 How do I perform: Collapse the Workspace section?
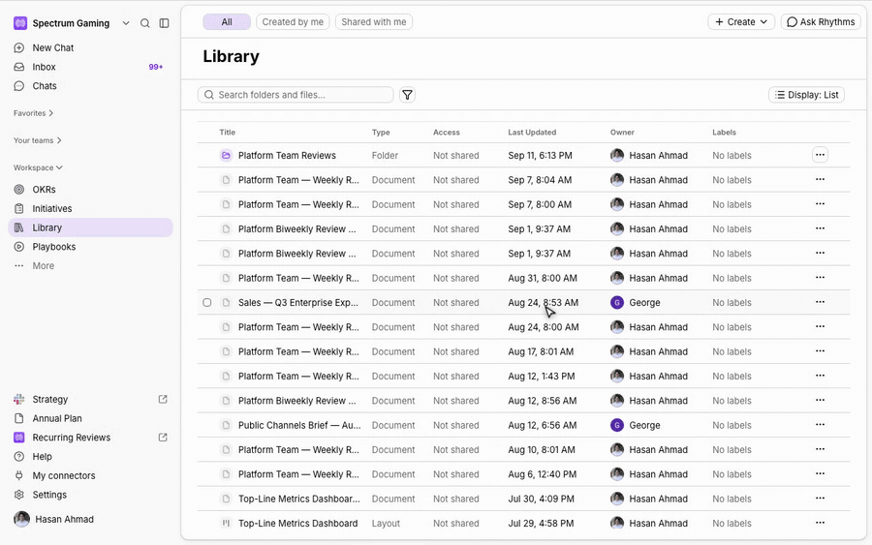pyautogui.click(x=38, y=167)
